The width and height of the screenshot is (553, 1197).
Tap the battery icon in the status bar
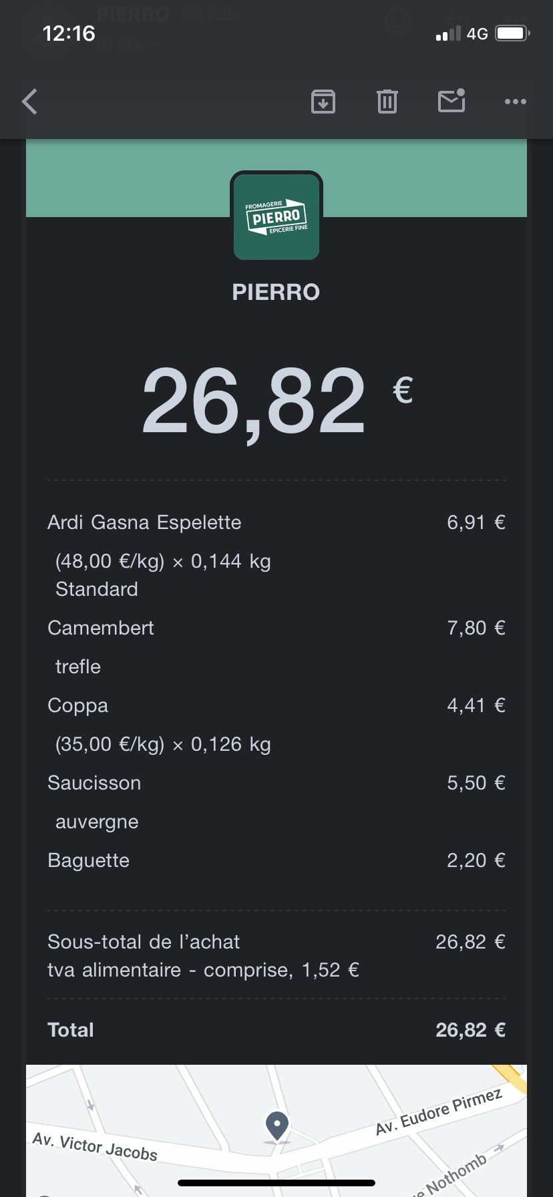coord(513,33)
